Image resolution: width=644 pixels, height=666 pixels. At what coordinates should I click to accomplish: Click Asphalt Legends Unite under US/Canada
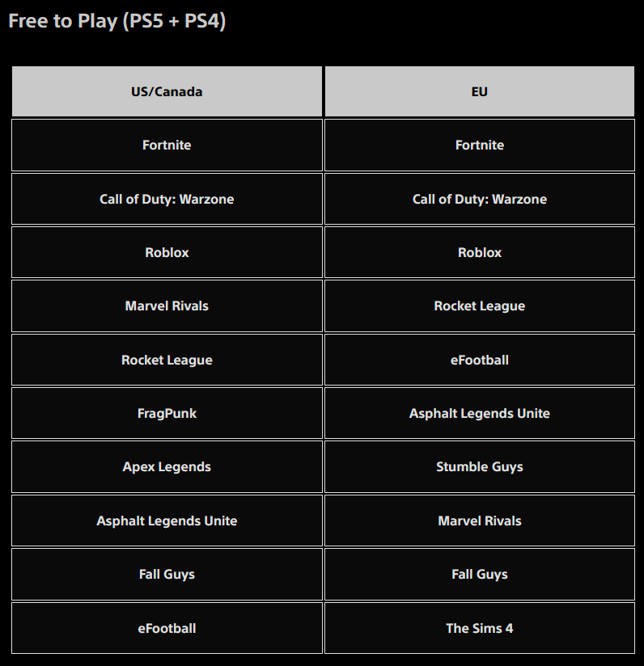pos(167,521)
